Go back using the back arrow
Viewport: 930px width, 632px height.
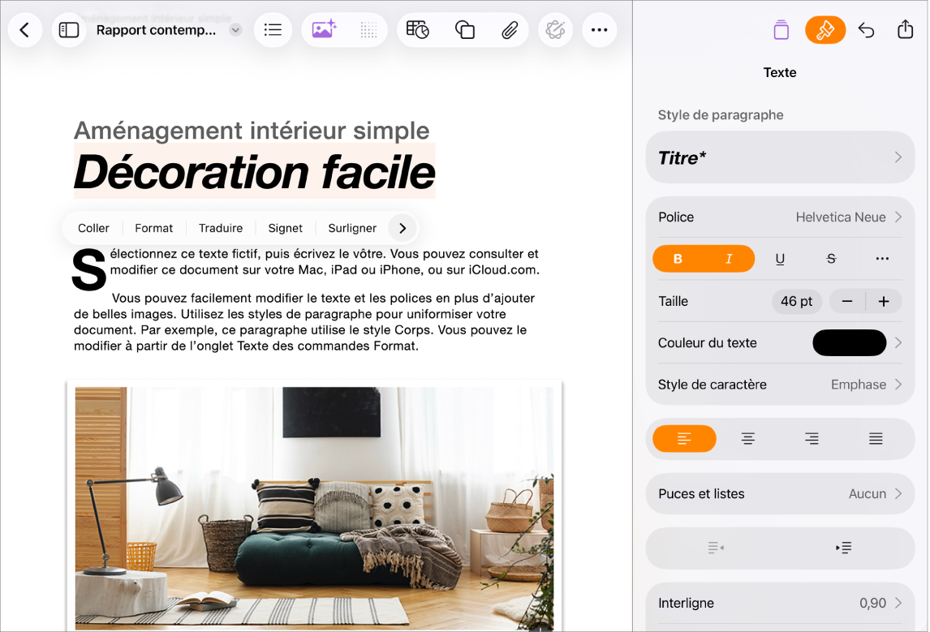(x=25, y=30)
